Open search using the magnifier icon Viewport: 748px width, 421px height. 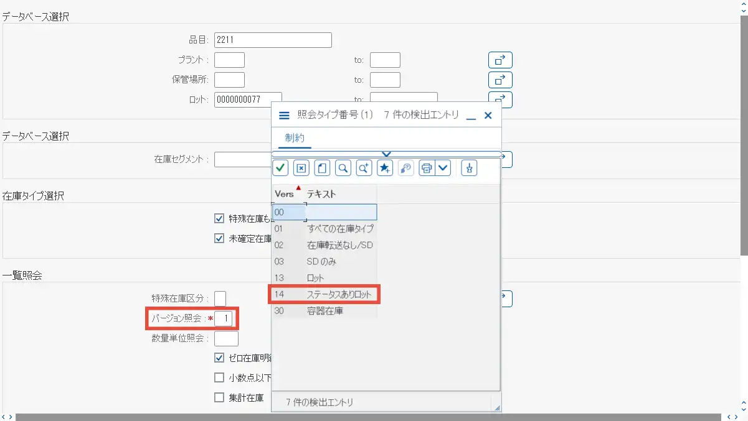(x=343, y=168)
